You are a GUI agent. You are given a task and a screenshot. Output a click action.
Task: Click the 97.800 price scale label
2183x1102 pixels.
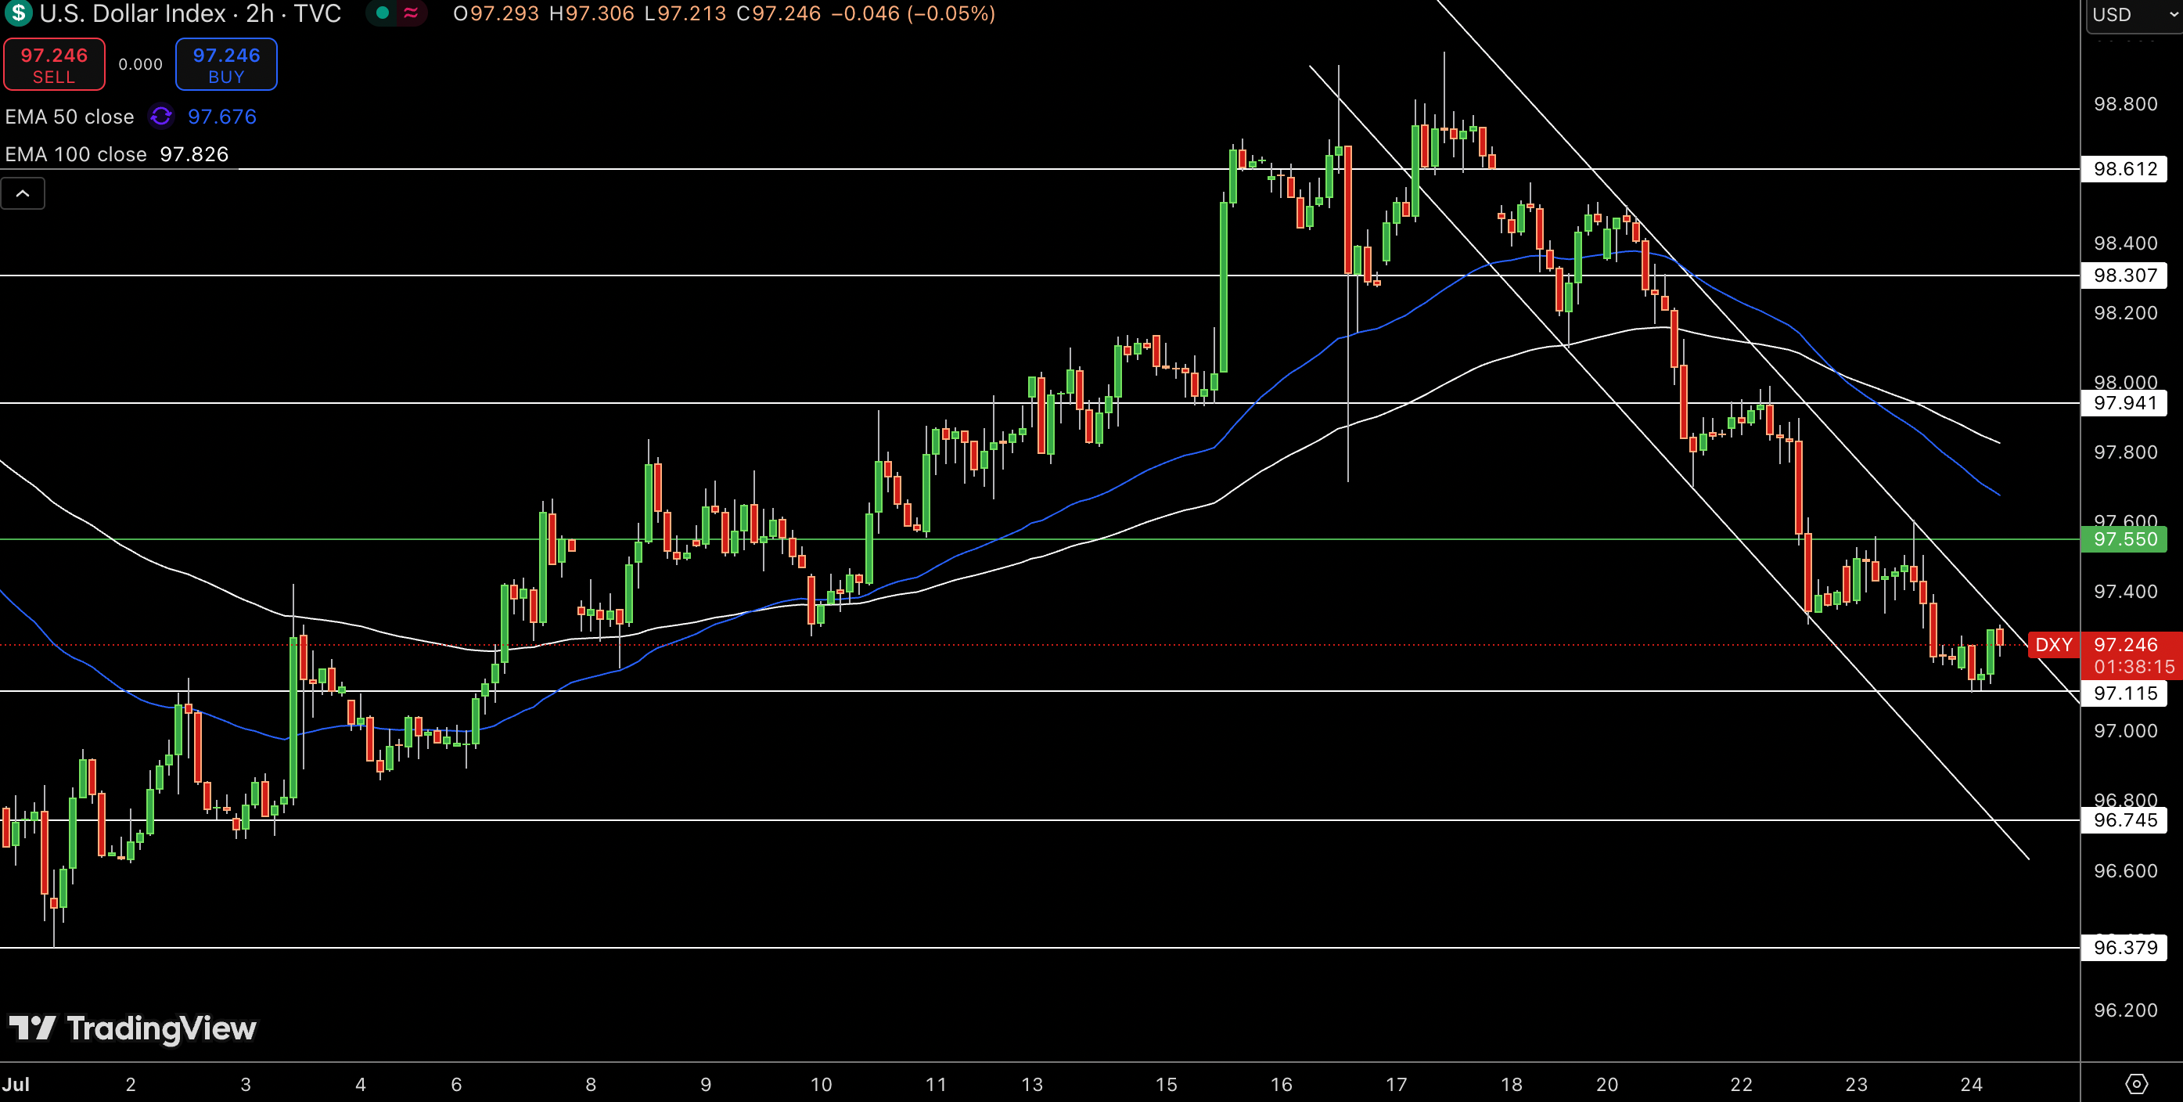[2125, 452]
